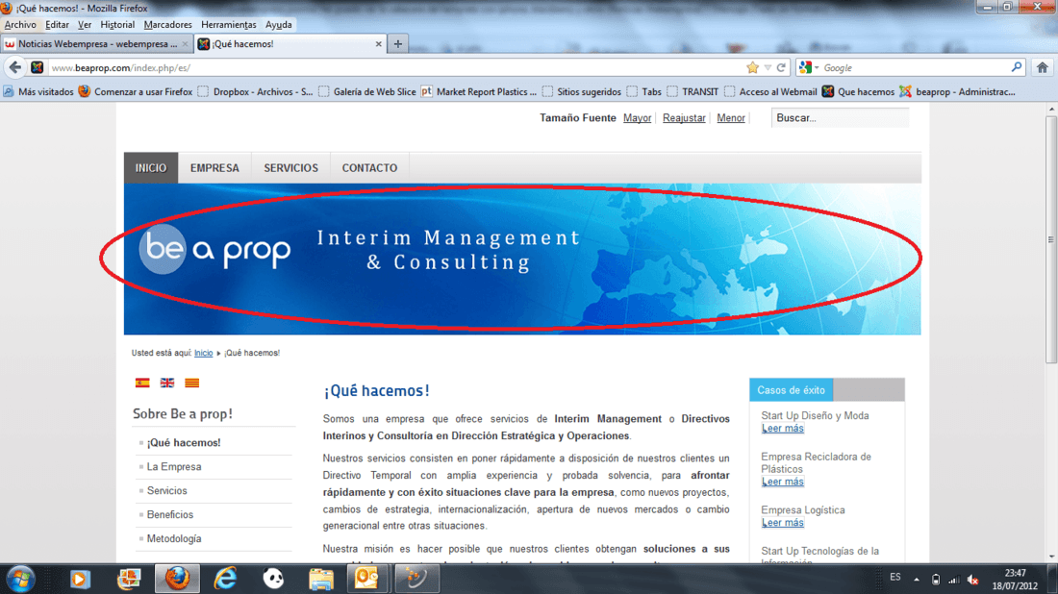Open Windows Media Player from taskbar
The height and width of the screenshot is (594, 1058).
[80, 580]
